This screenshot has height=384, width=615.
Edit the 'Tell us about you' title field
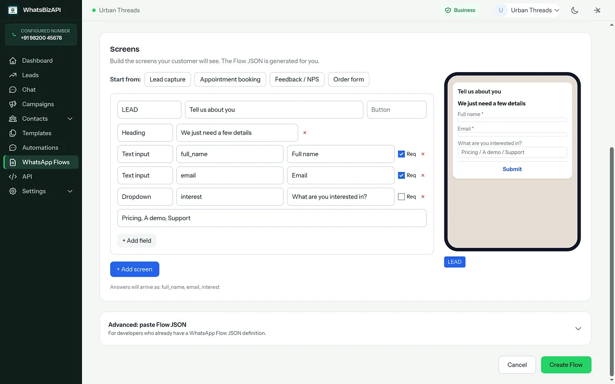point(274,110)
